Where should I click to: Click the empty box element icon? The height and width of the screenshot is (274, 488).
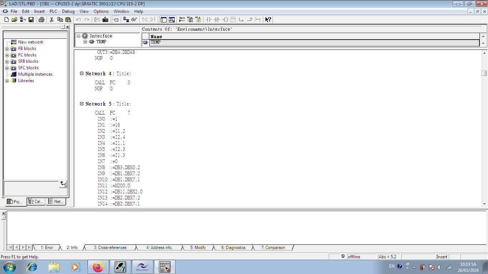pos(233,20)
